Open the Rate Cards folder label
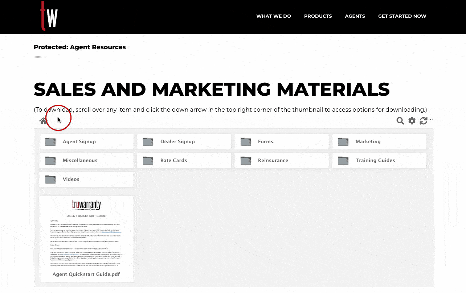This screenshot has height=293, width=466. [x=173, y=161]
